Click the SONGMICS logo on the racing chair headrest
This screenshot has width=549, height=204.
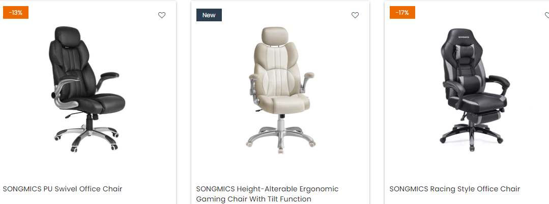click(463, 37)
